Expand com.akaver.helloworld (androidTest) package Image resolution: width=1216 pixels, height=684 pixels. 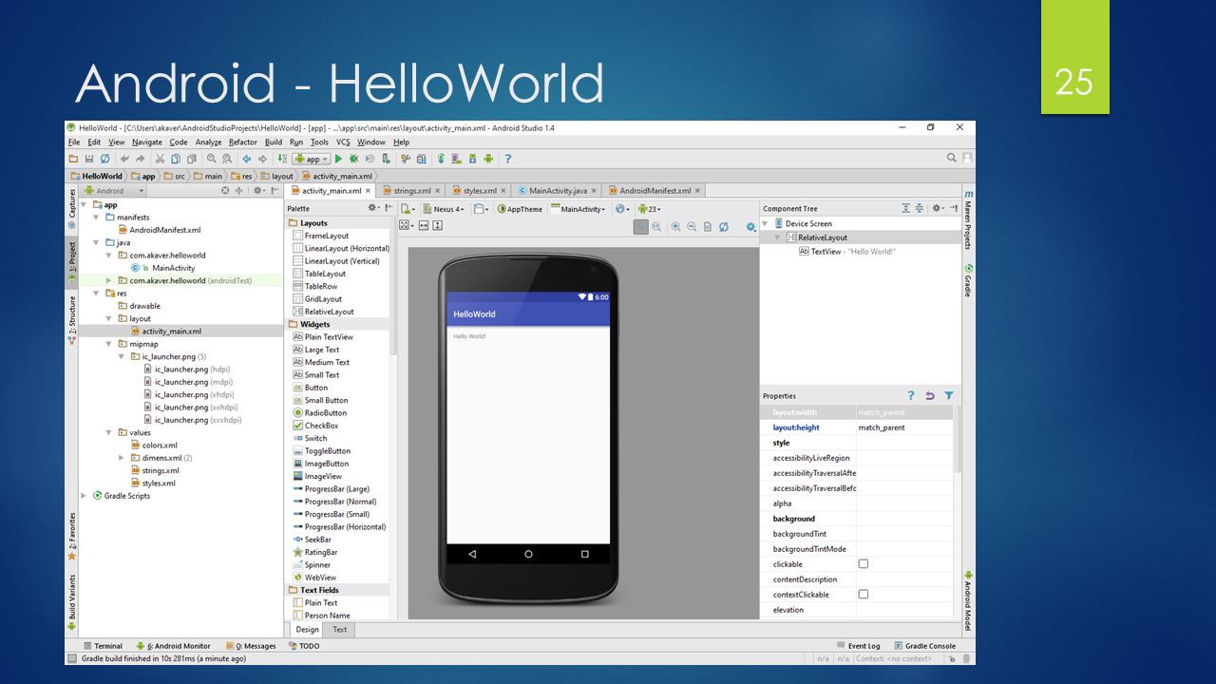pos(109,280)
